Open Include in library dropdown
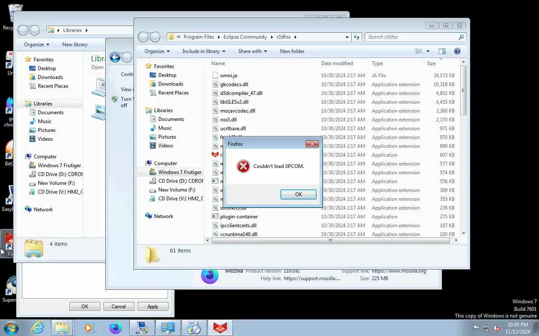 [x=204, y=51]
